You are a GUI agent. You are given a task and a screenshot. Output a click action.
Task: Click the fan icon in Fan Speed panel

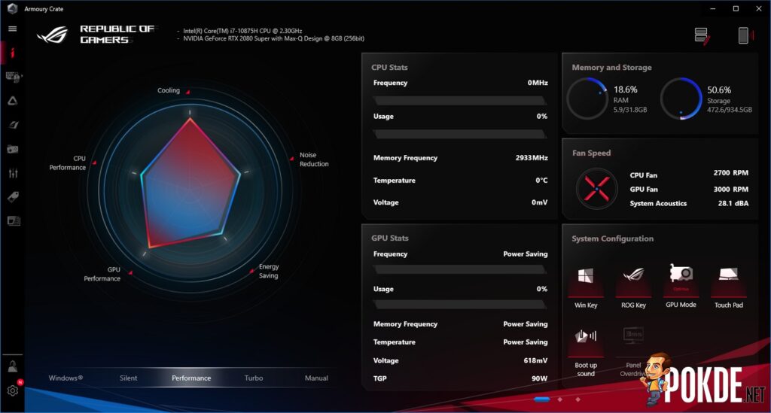[596, 189]
